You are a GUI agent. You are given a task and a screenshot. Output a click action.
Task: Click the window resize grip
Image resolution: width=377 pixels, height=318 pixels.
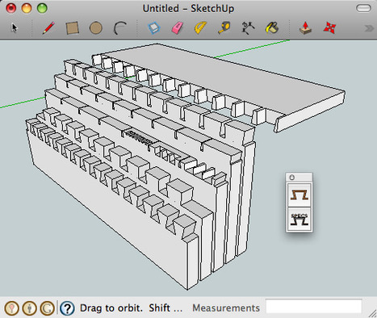373,314
